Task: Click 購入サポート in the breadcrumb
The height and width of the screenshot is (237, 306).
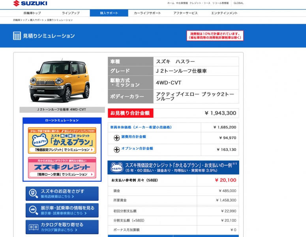Action: [x=37, y=20]
